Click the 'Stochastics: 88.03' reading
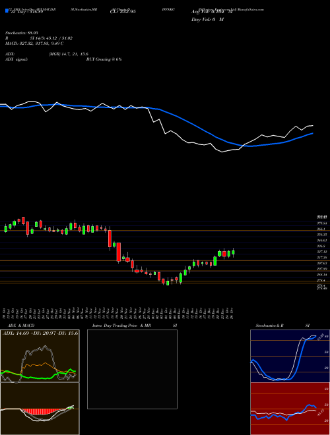The width and height of the screenshot is (330, 435). 21,33
